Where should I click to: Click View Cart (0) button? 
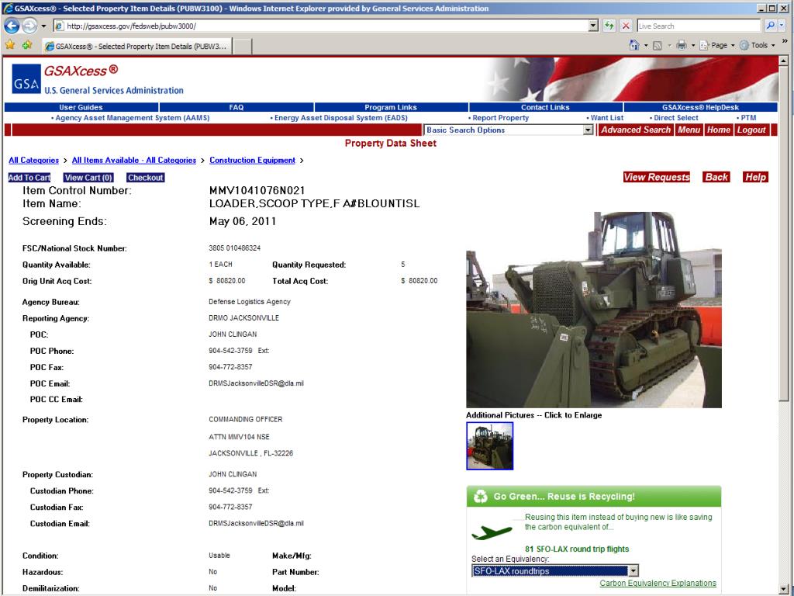pos(88,178)
